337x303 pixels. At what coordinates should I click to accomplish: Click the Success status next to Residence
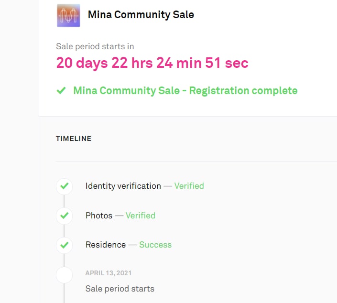[x=155, y=245]
